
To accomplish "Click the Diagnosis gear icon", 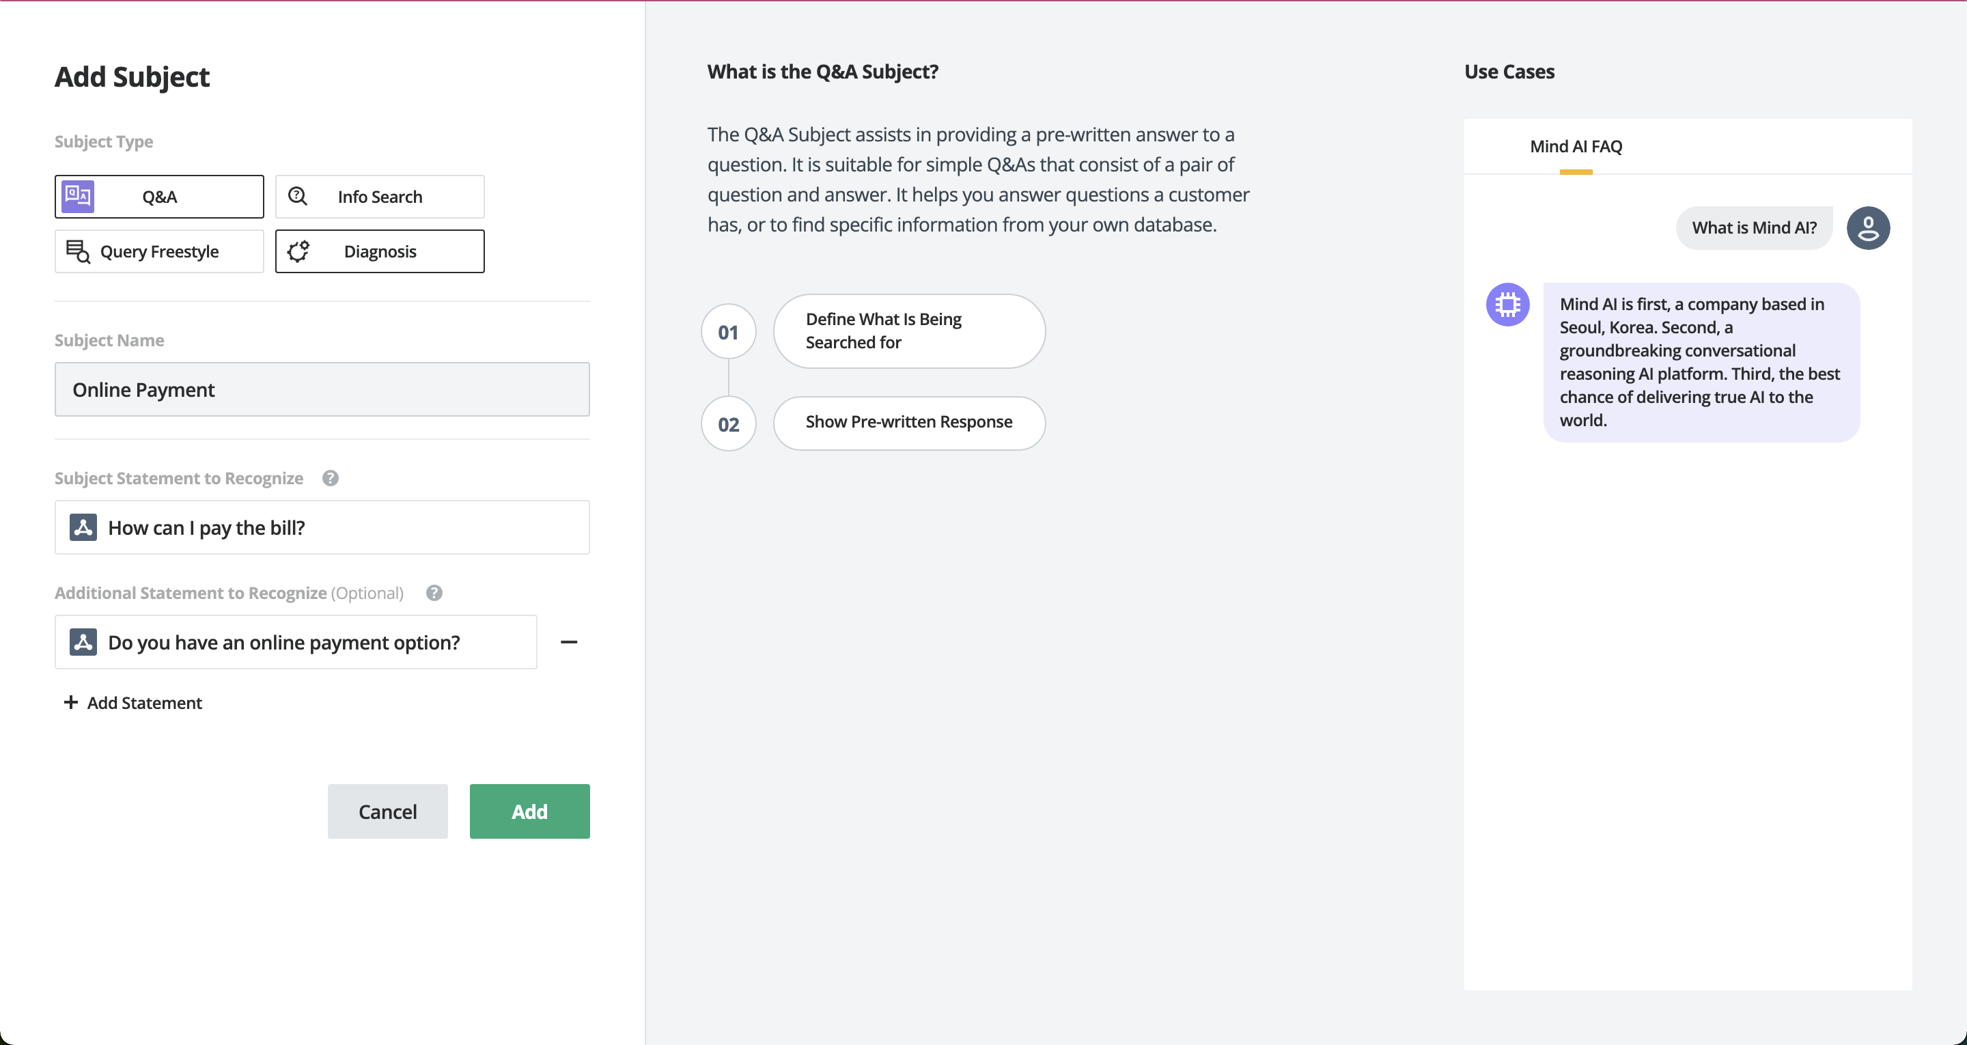I will pyautogui.click(x=298, y=251).
